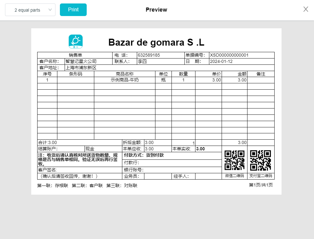
Task: Click the Print button
Action: (73, 10)
